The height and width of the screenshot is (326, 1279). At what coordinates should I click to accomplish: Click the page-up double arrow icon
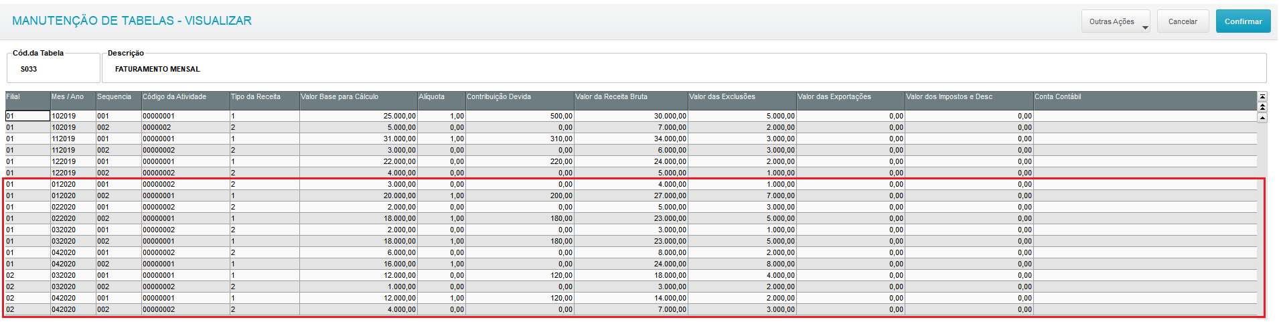[x=1262, y=107]
